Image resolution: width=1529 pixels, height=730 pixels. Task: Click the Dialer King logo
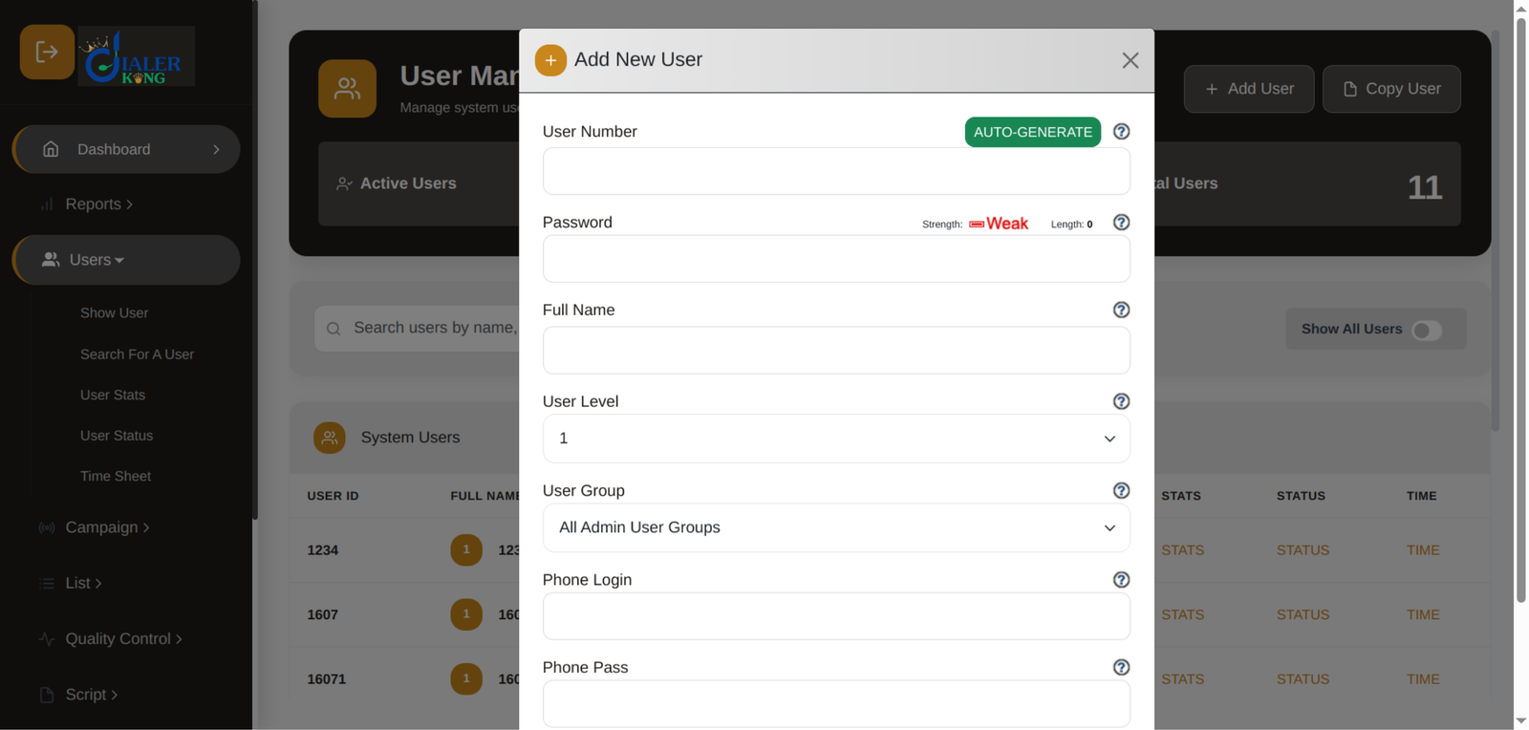(x=136, y=56)
